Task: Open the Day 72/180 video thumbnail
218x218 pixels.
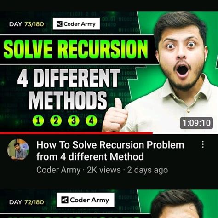Action: coord(109,204)
